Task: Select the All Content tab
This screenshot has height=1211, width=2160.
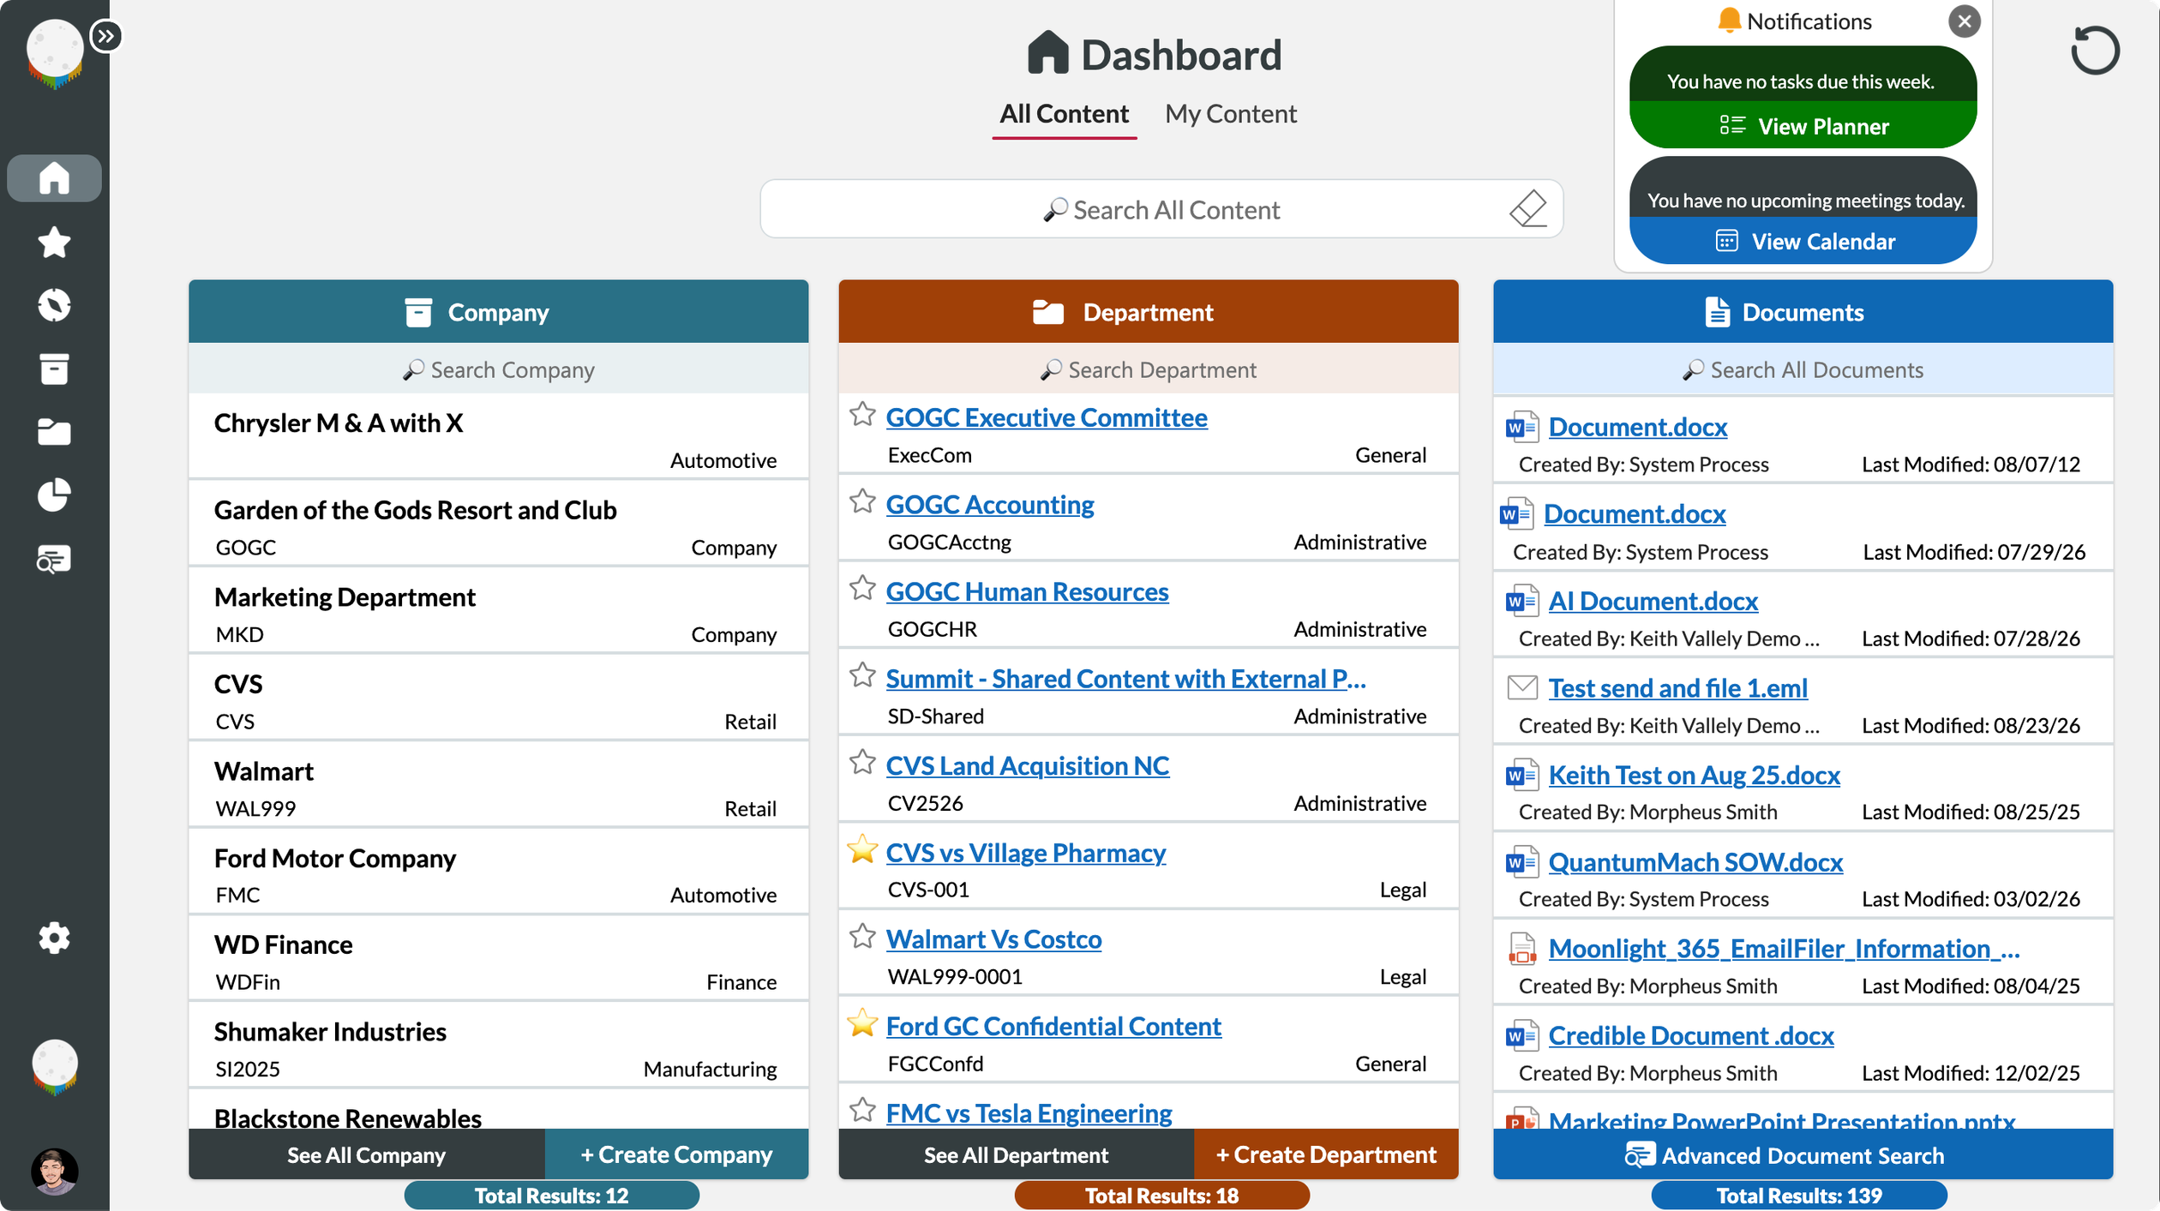Action: point(1064,114)
